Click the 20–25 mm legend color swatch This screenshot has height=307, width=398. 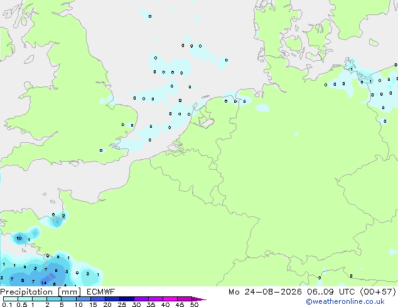[x=112, y=299]
